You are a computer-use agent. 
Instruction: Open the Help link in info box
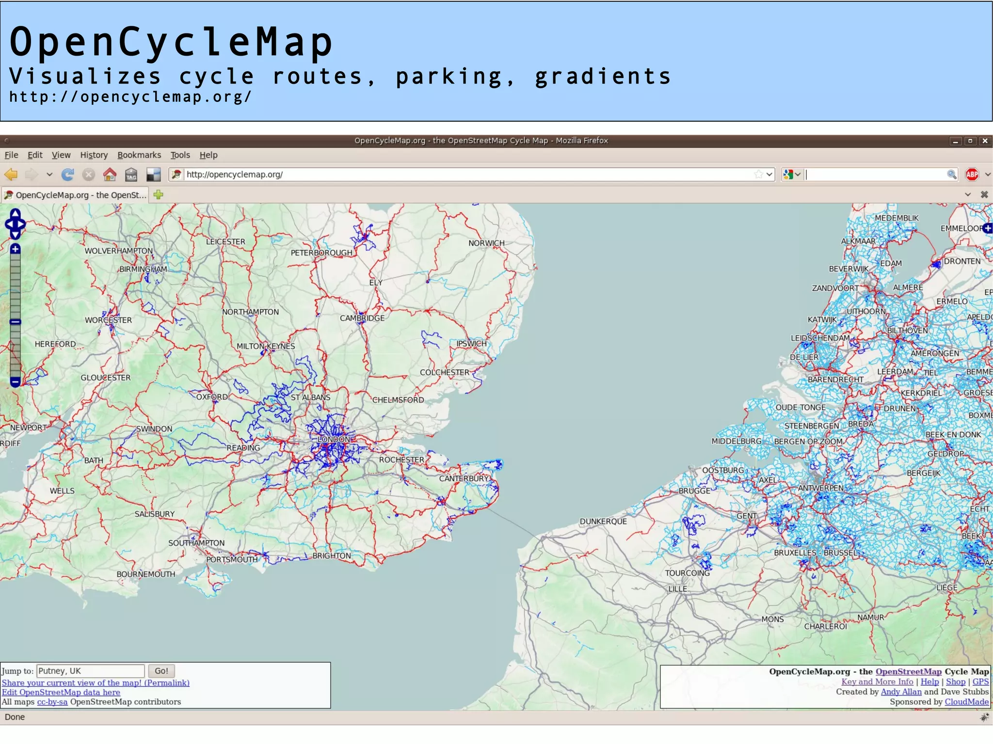(x=929, y=681)
